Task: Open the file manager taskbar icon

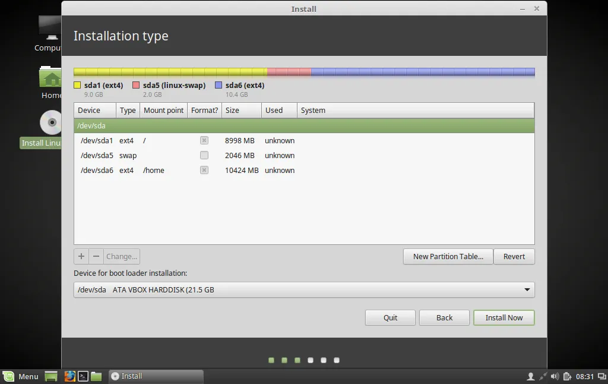Action: click(96, 376)
